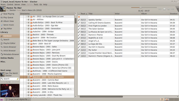
Task: Open the Play Queue
Action: click(x=8, y=17)
